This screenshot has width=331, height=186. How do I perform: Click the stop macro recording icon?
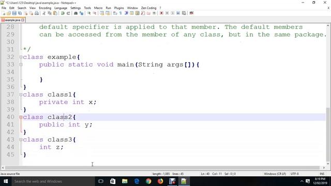tap(167, 13)
